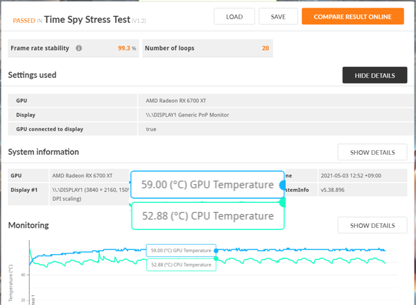Click the 99.3 % frame rate stability value
This screenshot has height=305, width=416.
(128, 49)
